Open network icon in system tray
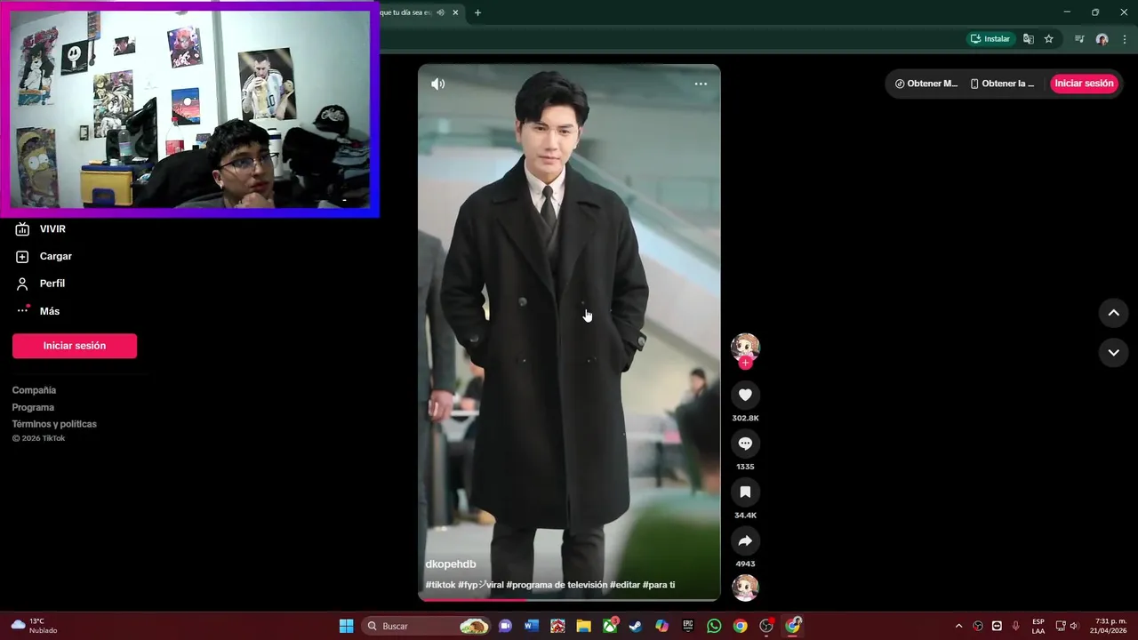This screenshot has height=640, width=1138. pyautogui.click(x=1061, y=626)
